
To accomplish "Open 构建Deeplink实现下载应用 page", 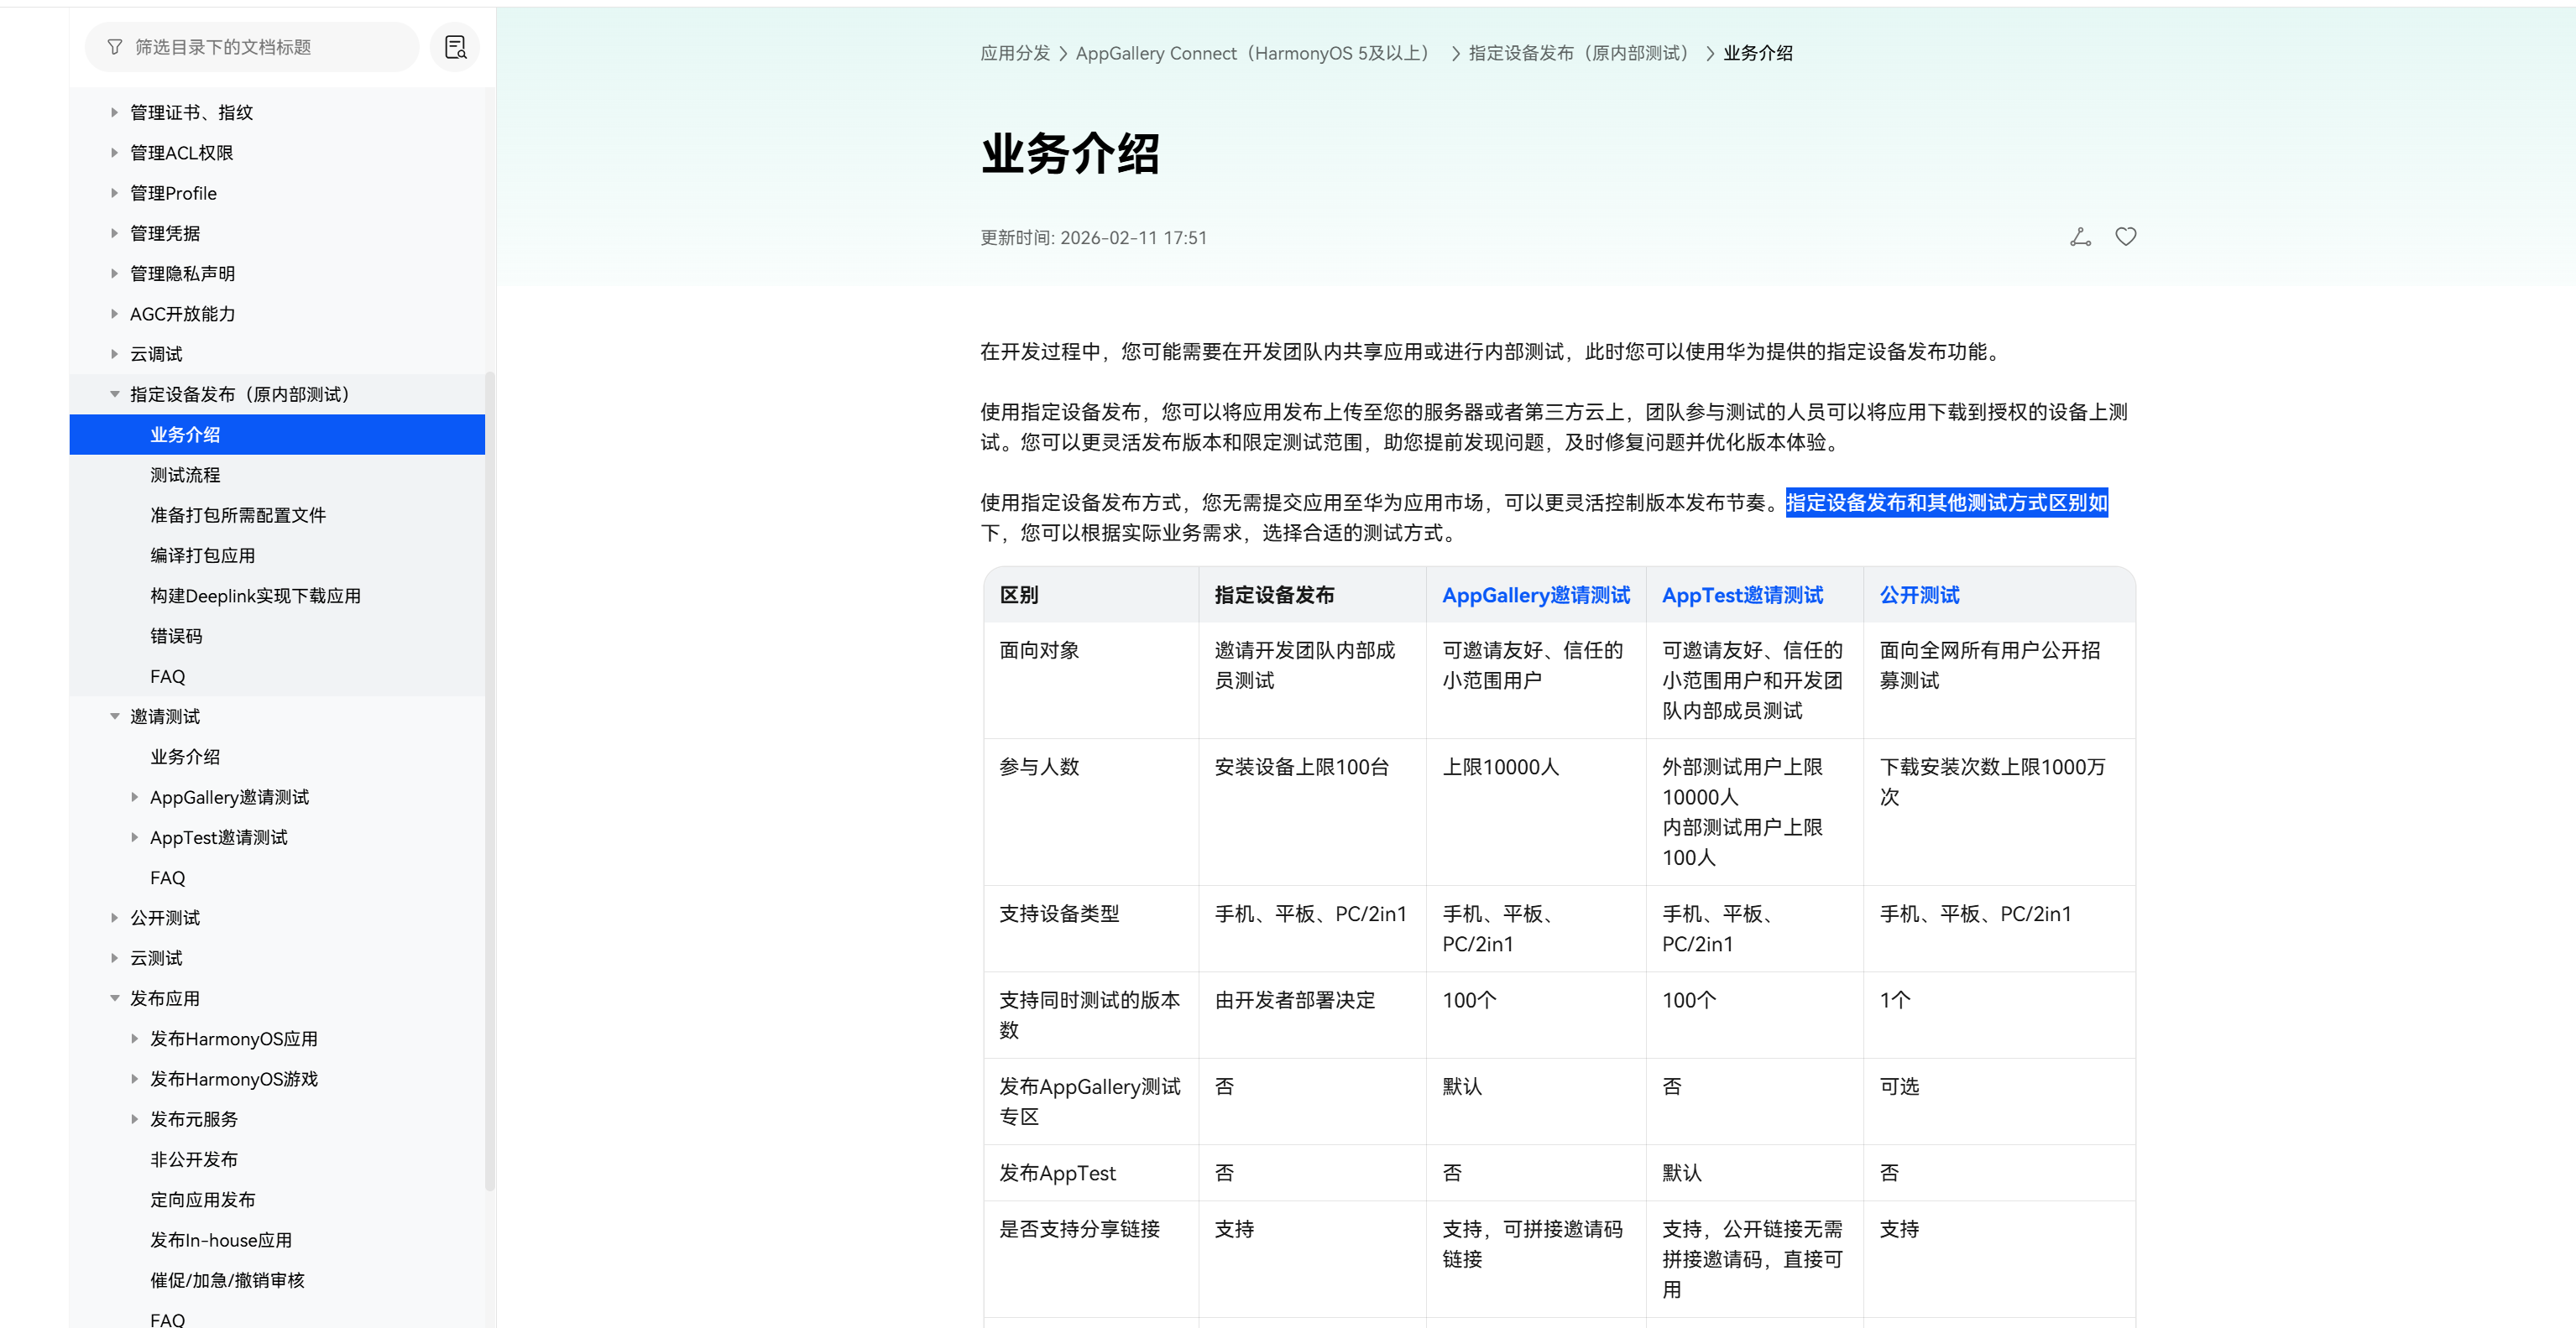I will [x=255, y=596].
